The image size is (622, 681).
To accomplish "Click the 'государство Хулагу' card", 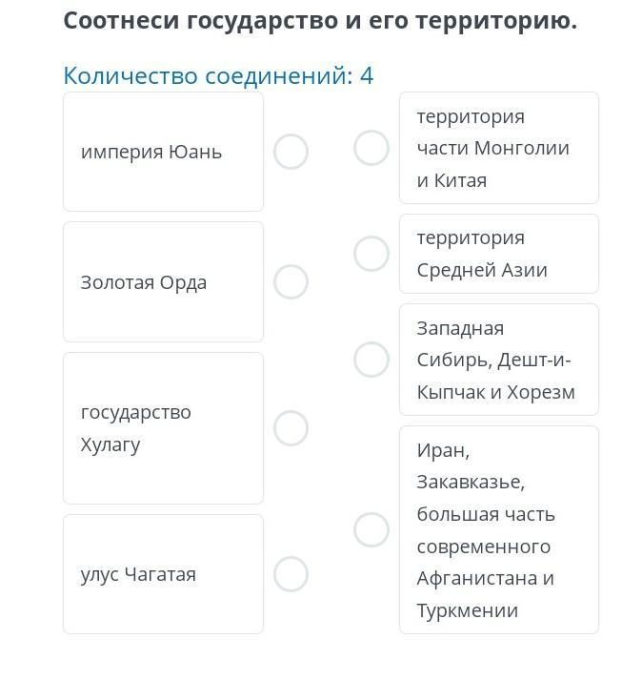I will click(x=163, y=428).
